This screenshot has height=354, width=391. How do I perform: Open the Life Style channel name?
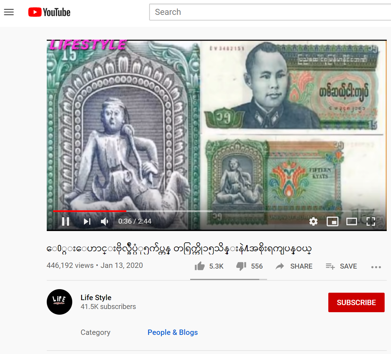coord(96,298)
